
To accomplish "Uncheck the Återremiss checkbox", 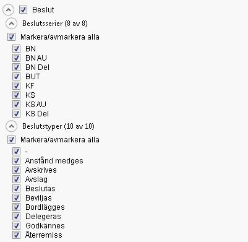I will pos(16,235).
